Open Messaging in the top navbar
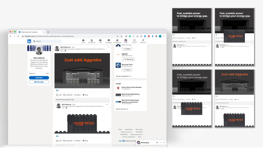Viewport: 263px width, 148px height. tap(109, 41)
